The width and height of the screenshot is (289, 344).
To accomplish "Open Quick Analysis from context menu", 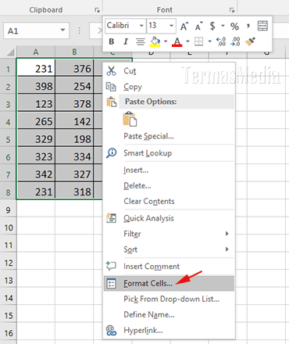I will [x=169, y=218].
